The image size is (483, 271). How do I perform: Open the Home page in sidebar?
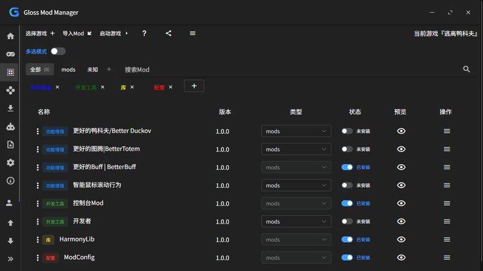[10, 36]
